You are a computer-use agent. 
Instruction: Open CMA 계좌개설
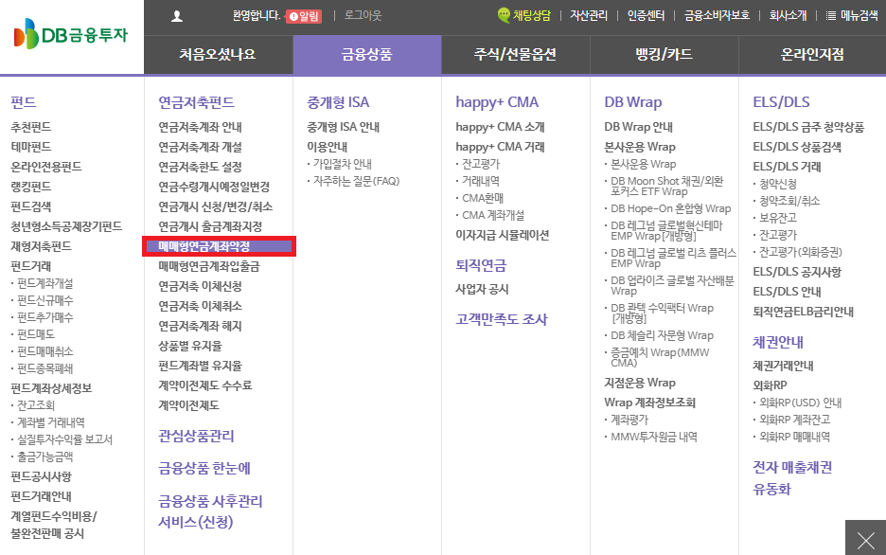click(x=493, y=215)
